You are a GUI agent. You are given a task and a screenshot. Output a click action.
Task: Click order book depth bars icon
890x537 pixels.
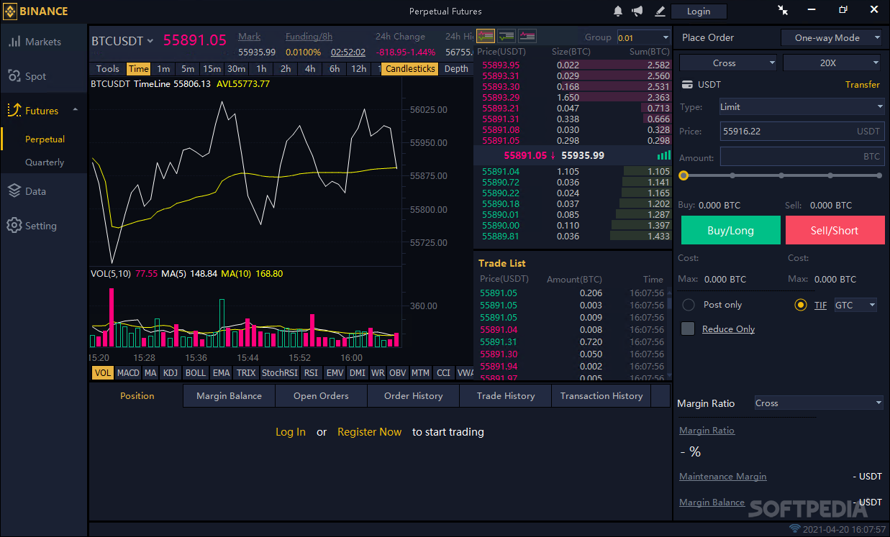click(663, 155)
